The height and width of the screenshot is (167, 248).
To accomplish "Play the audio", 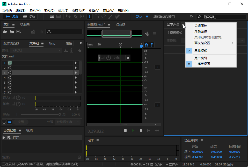I will [133, 130].
